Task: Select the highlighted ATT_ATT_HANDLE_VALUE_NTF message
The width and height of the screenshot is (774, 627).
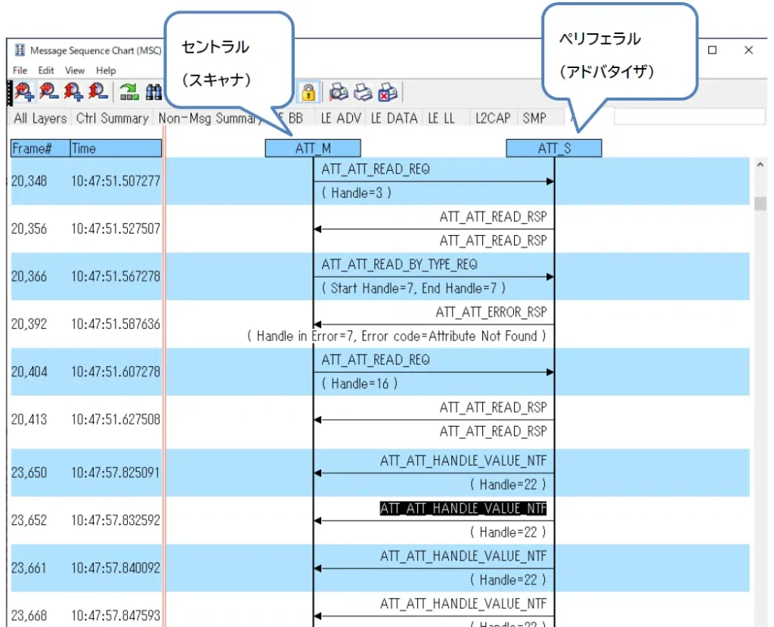Action: click(x=463, y=508)
